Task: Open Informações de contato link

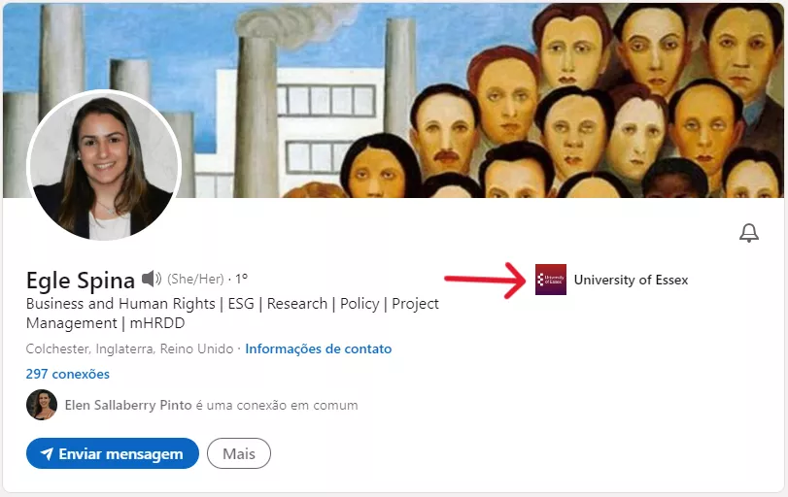Action: [x=318, y=348]
